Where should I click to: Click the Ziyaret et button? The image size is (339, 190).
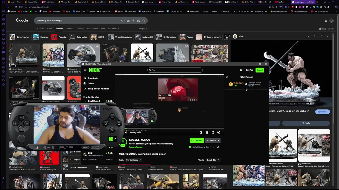tap(323, 112)
